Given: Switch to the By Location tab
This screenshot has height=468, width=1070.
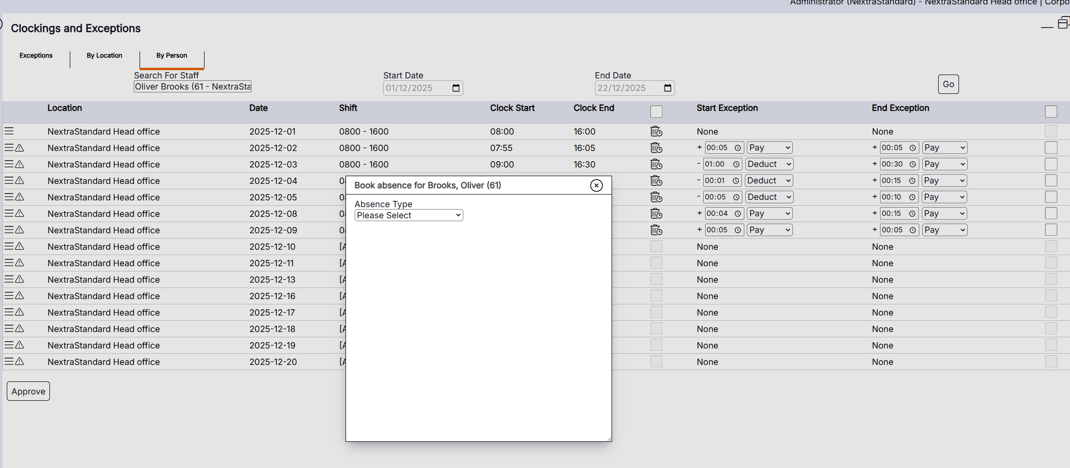Looking at the screenshot, I should pos(104,56).
